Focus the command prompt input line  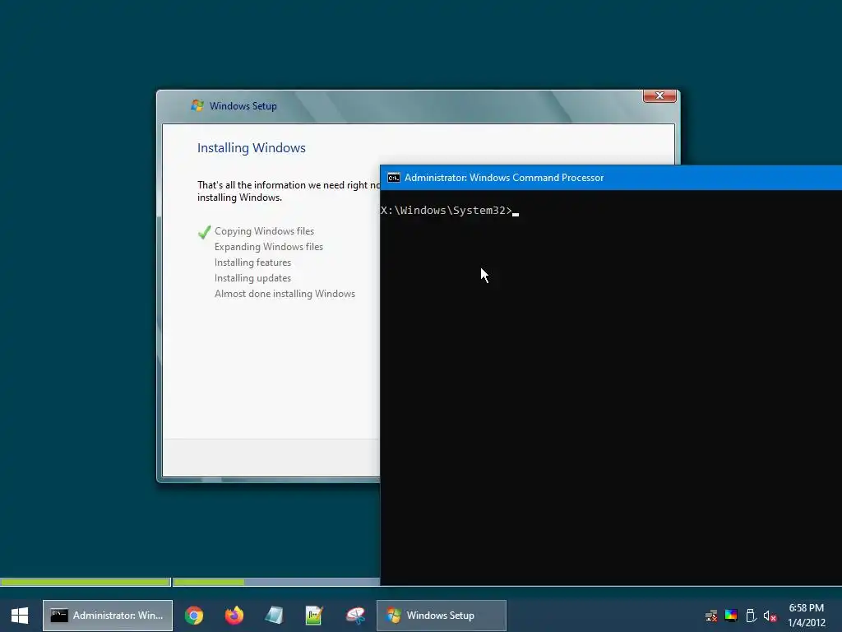pos(450,210)
